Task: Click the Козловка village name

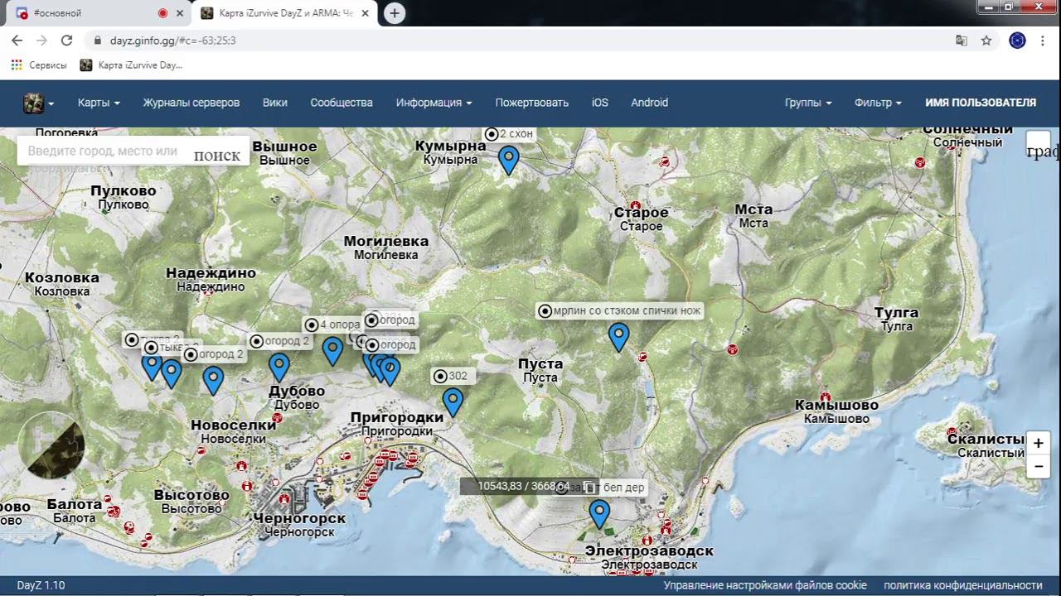Action: [x=62, y=277]
